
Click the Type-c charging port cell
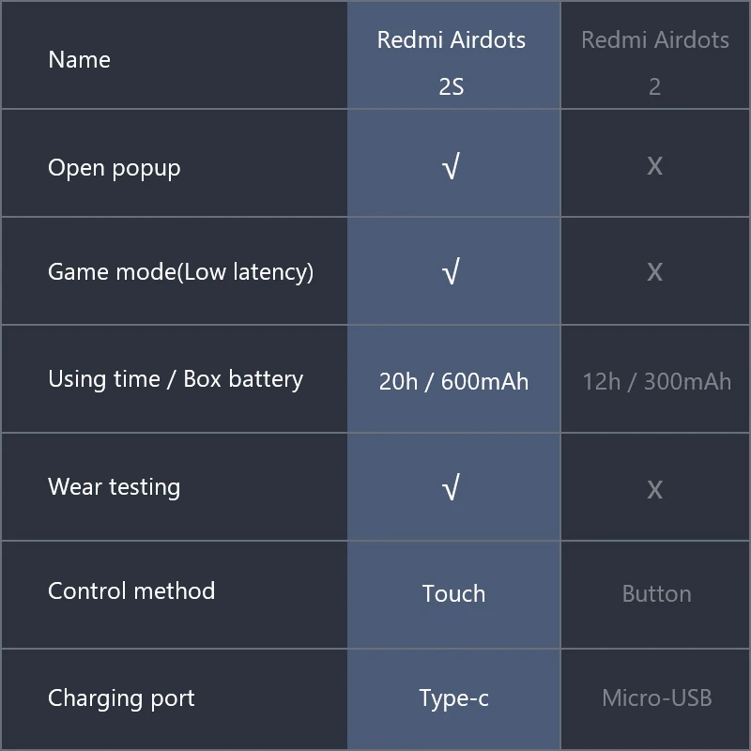point(453,699)
